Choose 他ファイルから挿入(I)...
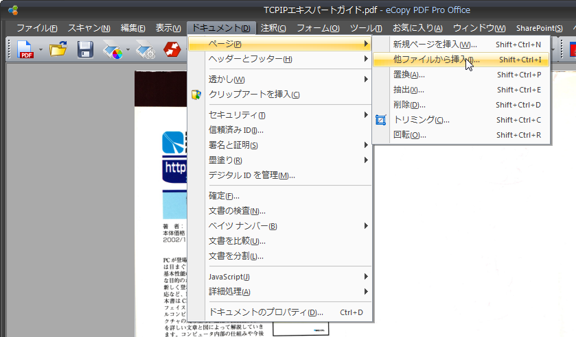 point(461,60)
